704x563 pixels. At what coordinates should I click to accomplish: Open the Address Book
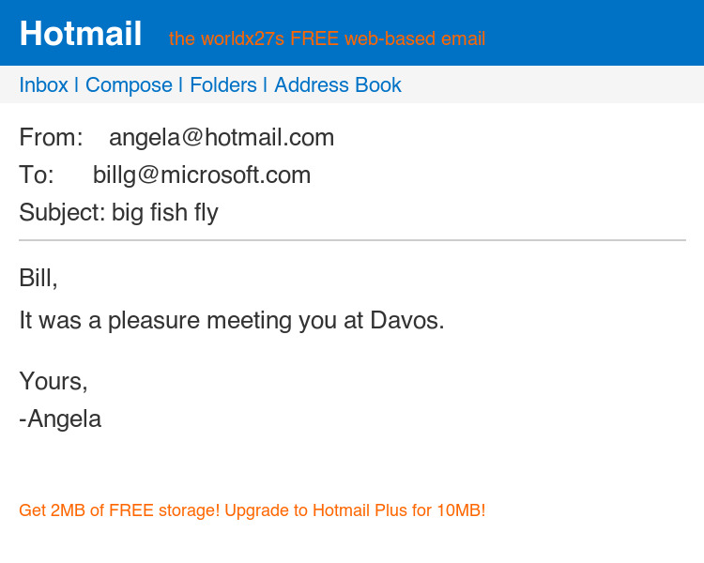click(x=338, y=85)
